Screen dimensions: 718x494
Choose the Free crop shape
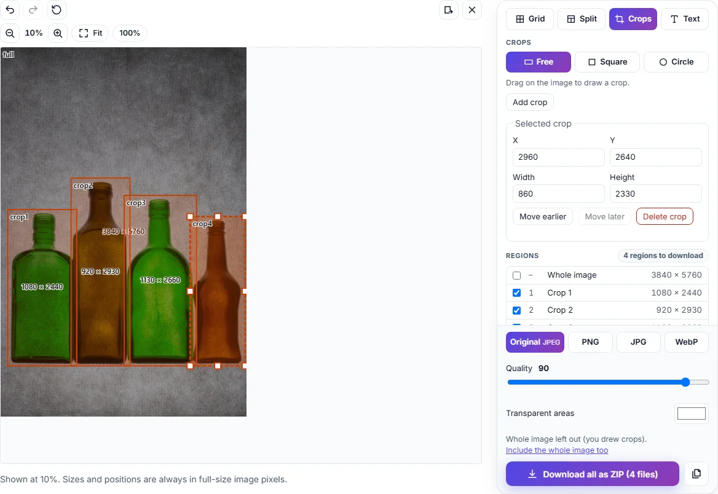[538, 62]
